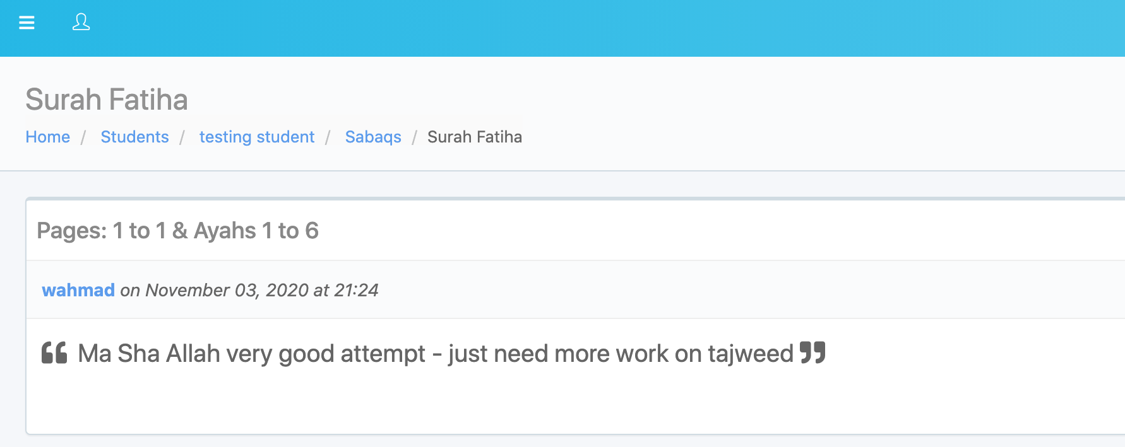This screenshot has width=1125, height=447.
Task: Click the empty area below the comment quote
Action: point(574,403)
